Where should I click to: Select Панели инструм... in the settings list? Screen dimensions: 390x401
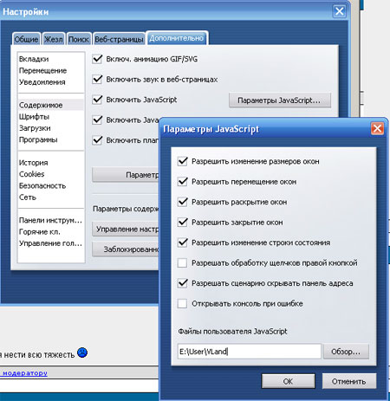pos(50,220)
